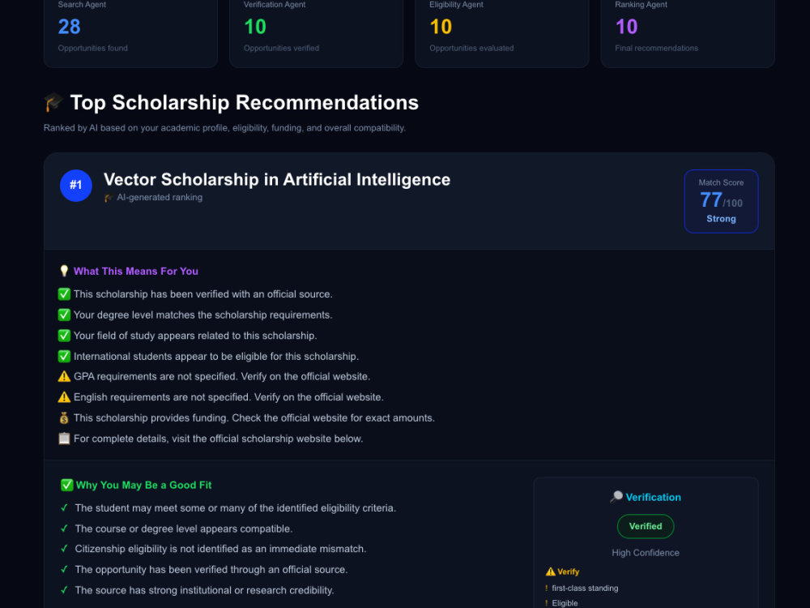This screenshot has height=608, width=810.
Task: Click the green check icon beside Why You May Be a Good Fit
Action: (x=66, y=485)
